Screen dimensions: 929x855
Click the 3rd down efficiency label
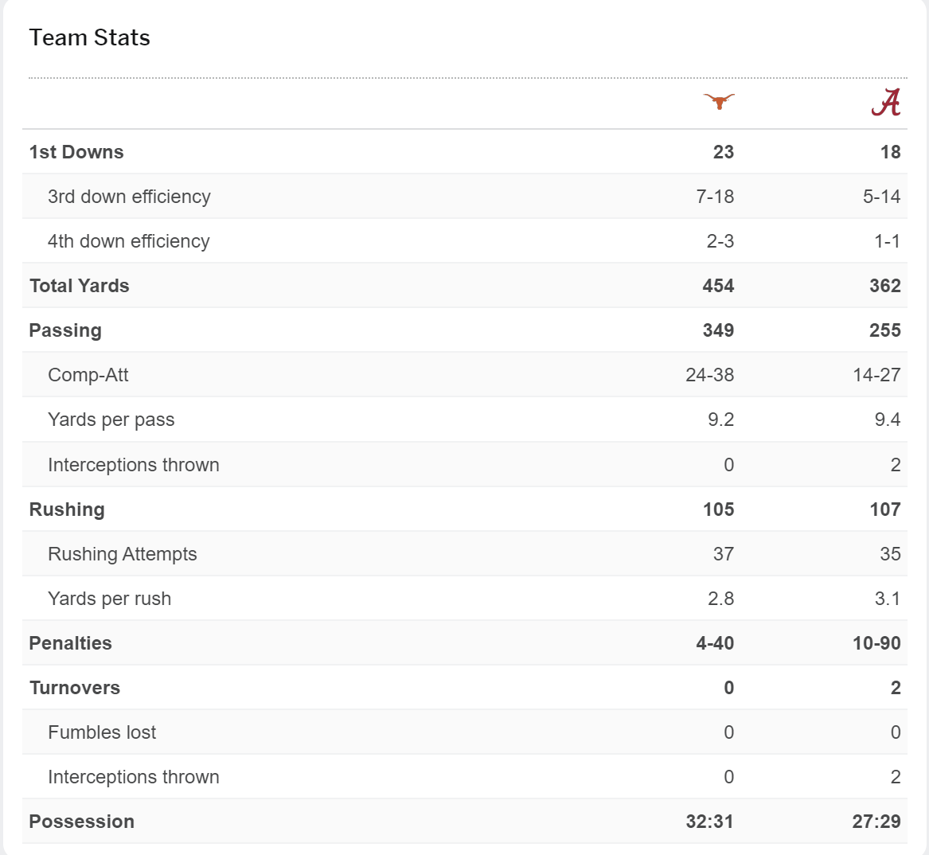(x=129, y=196)
